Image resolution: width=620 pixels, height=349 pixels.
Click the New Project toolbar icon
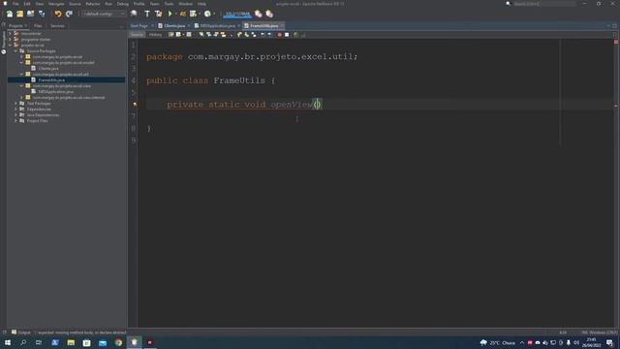[19, 14]
